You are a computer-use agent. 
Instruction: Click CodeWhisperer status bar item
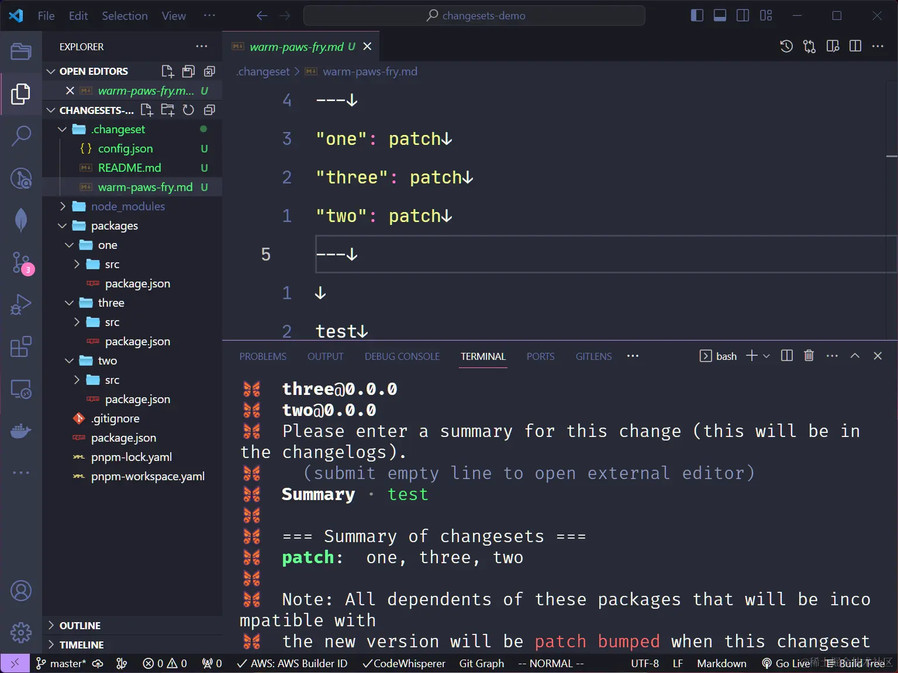[403, 664]
